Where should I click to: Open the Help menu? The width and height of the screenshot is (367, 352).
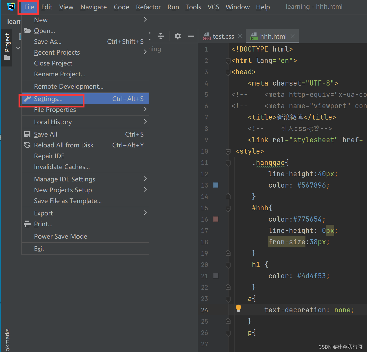[262, 7]
